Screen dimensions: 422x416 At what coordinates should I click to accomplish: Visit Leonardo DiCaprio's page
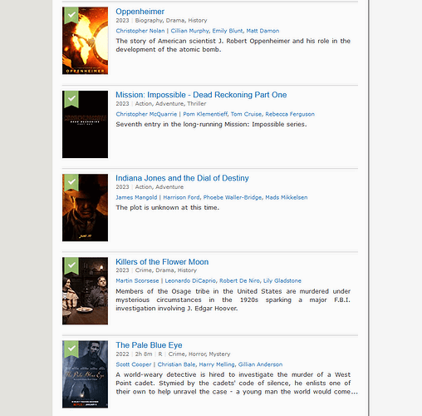point(190,280)
